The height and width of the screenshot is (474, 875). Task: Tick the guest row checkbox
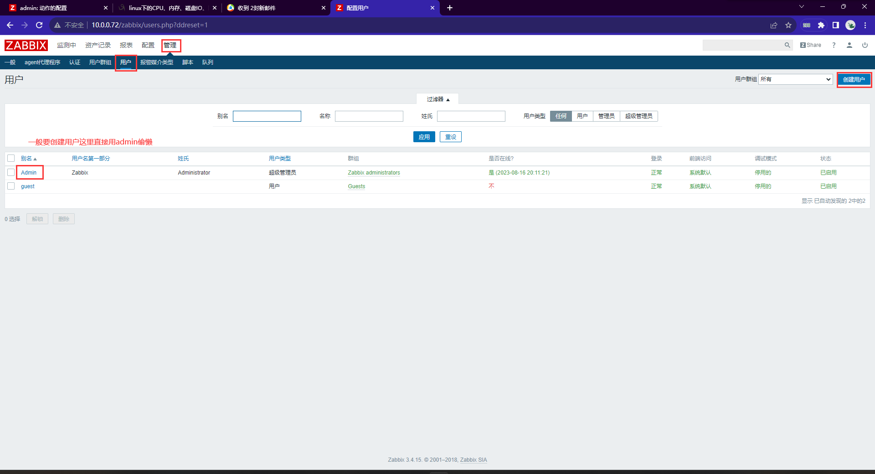[11, 186]
